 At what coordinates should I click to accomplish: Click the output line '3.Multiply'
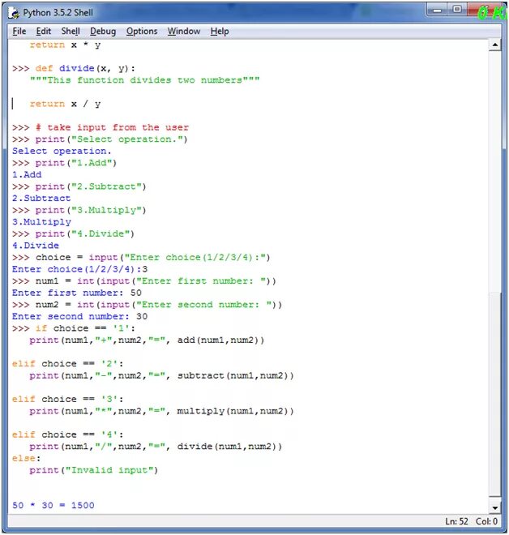click(x=41, y=222)
